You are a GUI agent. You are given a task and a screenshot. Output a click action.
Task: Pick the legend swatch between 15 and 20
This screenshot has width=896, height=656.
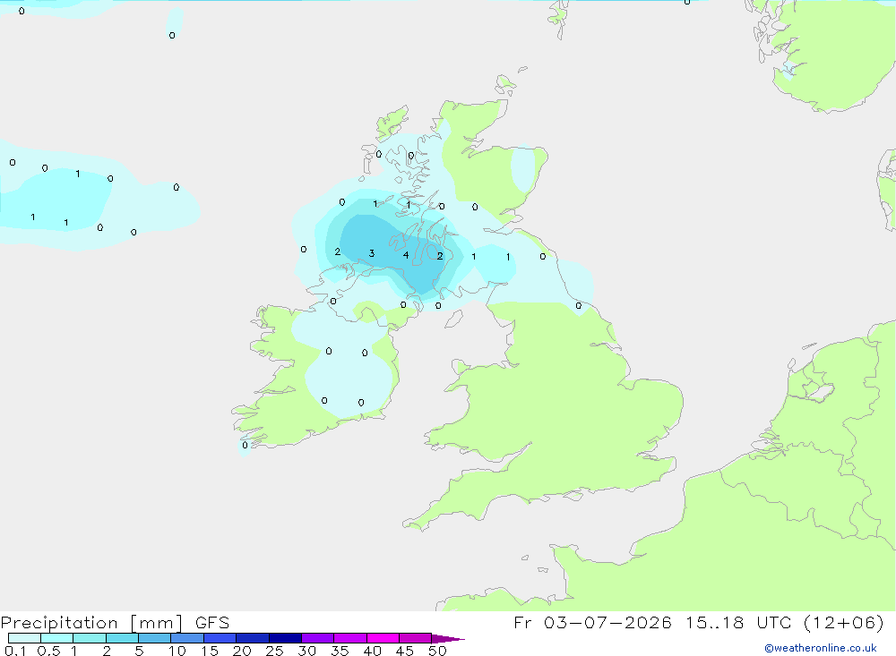[x=220, y=638]
